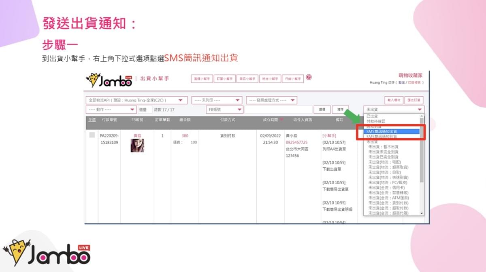Go to 行銷小幫手 tab

pyautogui.click(x=293, y=79)
